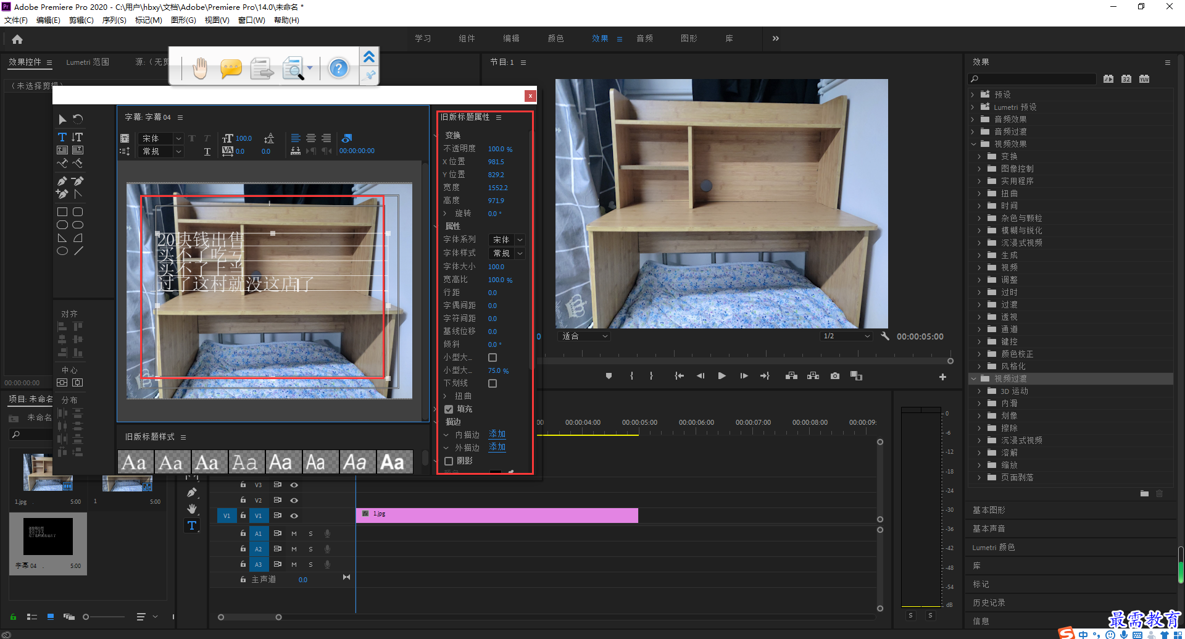1185x639 pixels.
Task: Open the 常规 font style dropdown in toolbar
Action: tap(161, 151)
